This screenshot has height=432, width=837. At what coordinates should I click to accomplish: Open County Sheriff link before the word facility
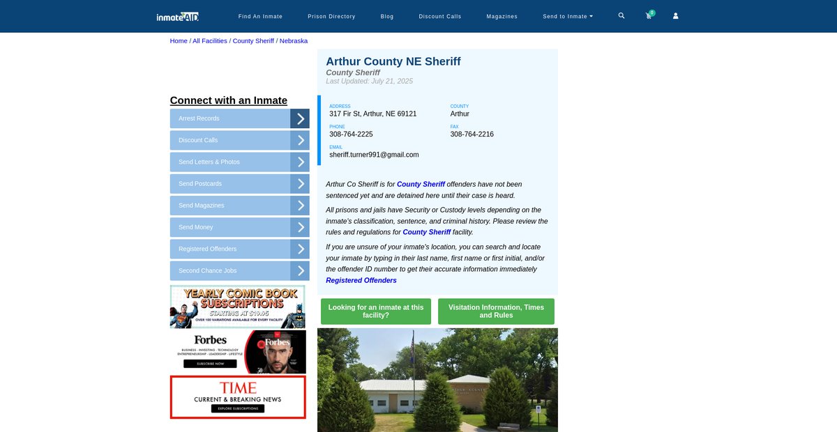point(427,232)
